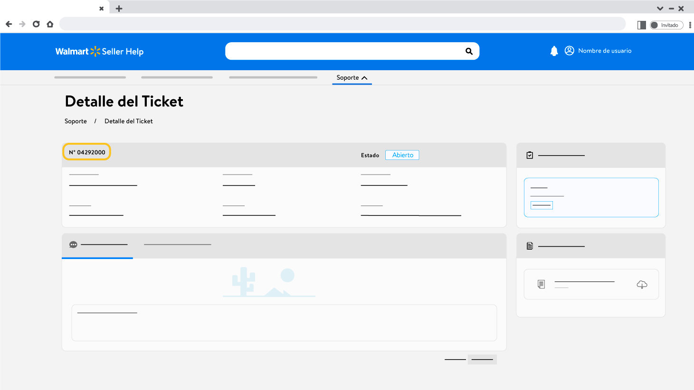
Task: Open the user profile avatar icon
Action: click(x=569, y=51)
